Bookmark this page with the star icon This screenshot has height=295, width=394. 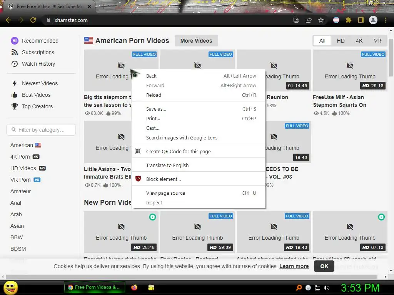point(321,20)
